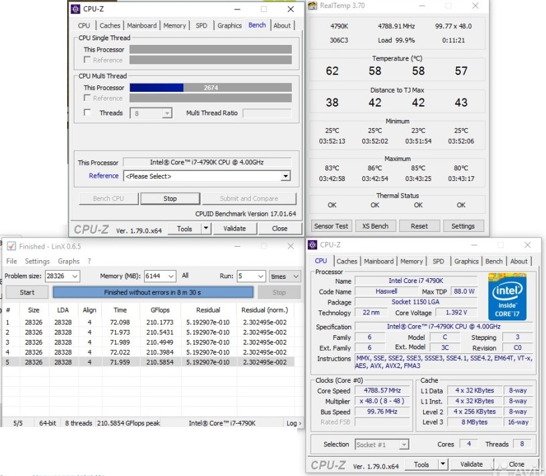Screen dimensions: 546x476
Task: Click Multi Thread Ratio field
Action: click(x=267, y=113)
